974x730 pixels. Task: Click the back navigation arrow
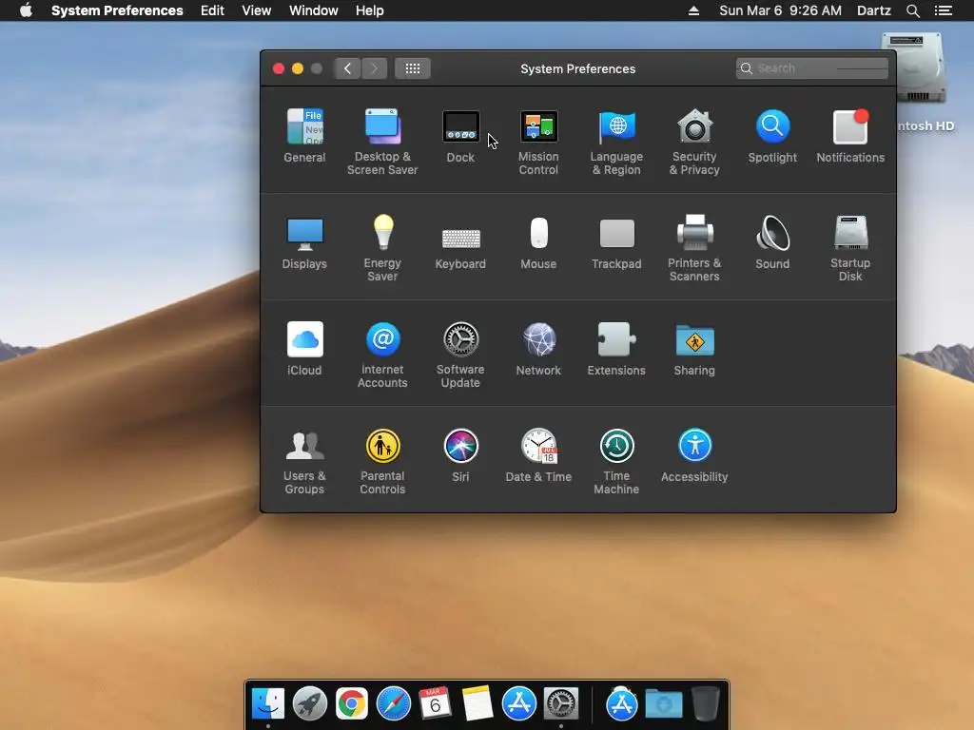[347, 68]
